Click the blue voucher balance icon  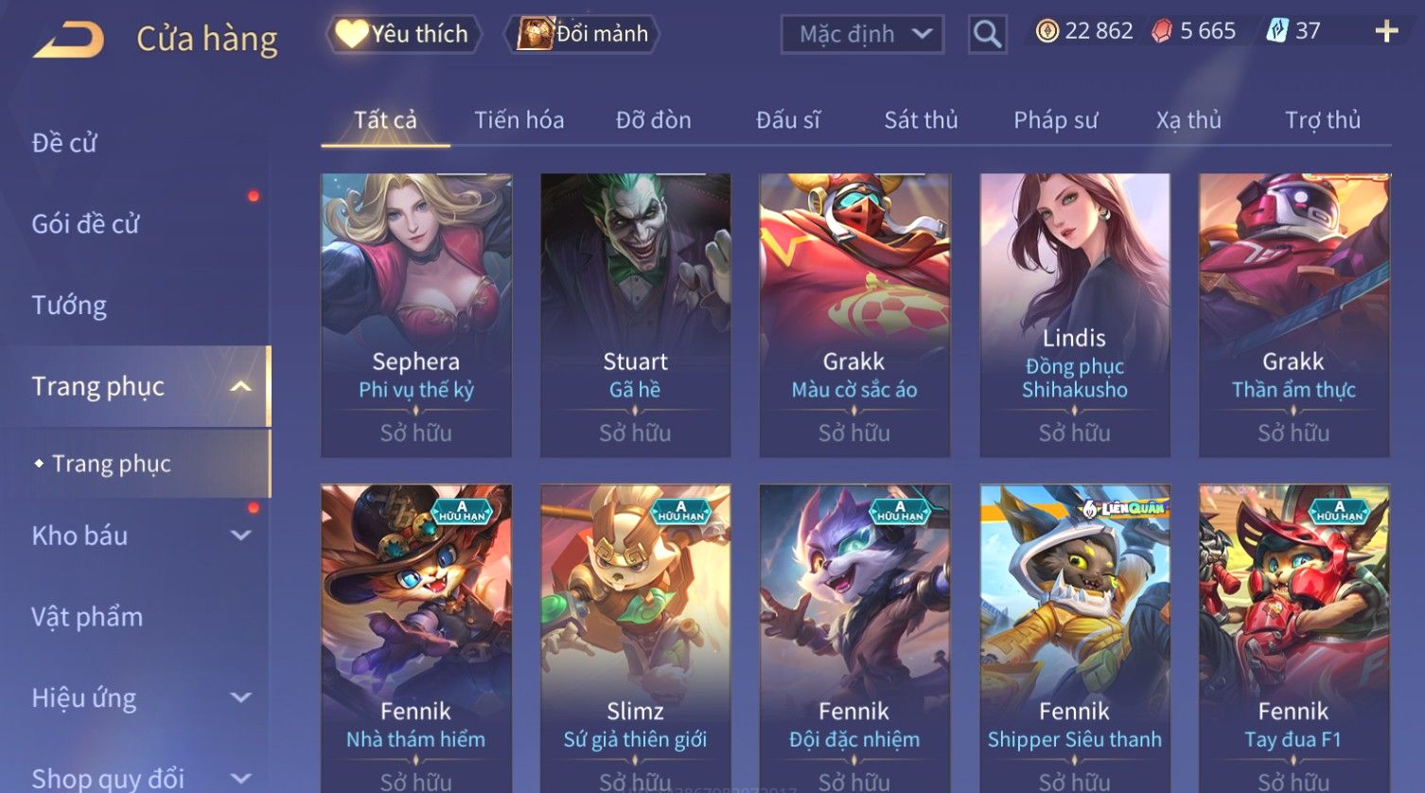1276,31
